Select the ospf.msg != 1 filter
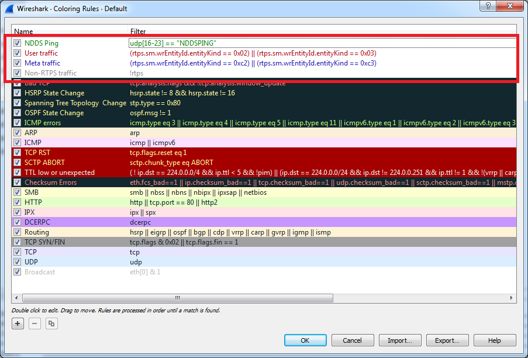 [x=150, y=113]
